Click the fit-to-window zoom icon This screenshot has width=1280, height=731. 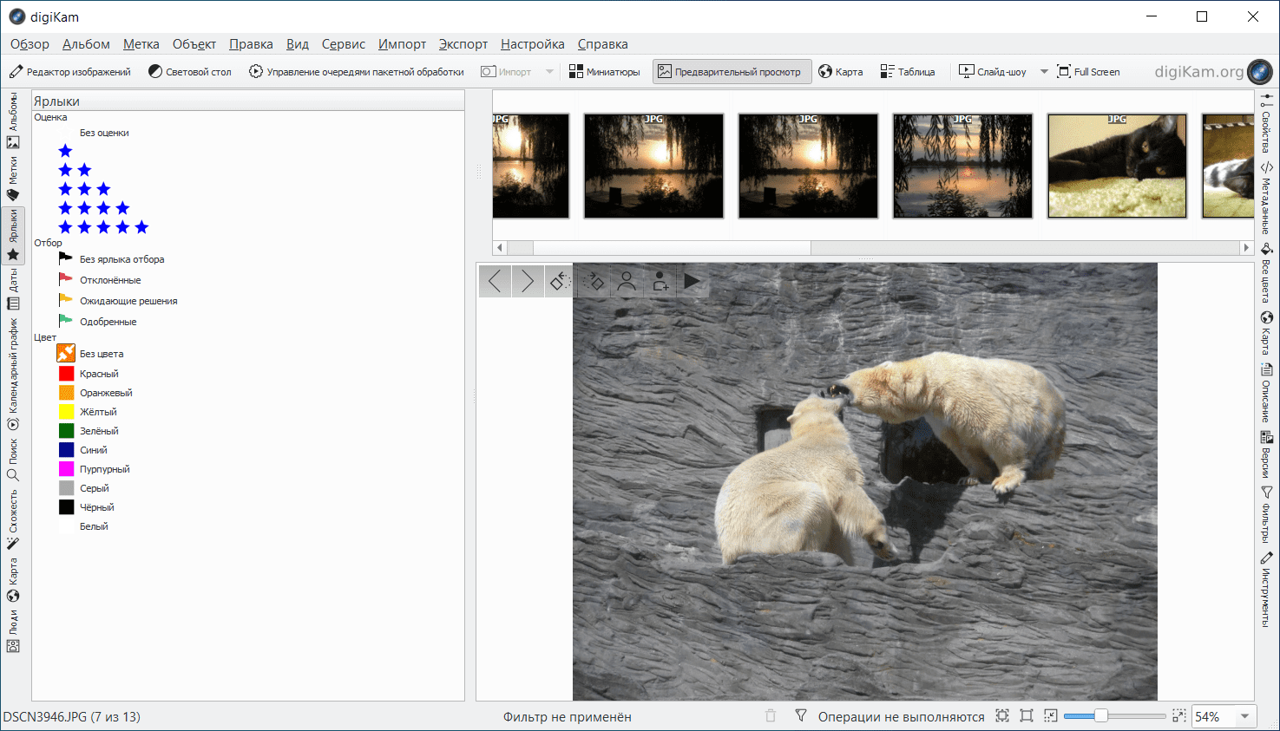pyautogui.click(x=1002, y=716)
